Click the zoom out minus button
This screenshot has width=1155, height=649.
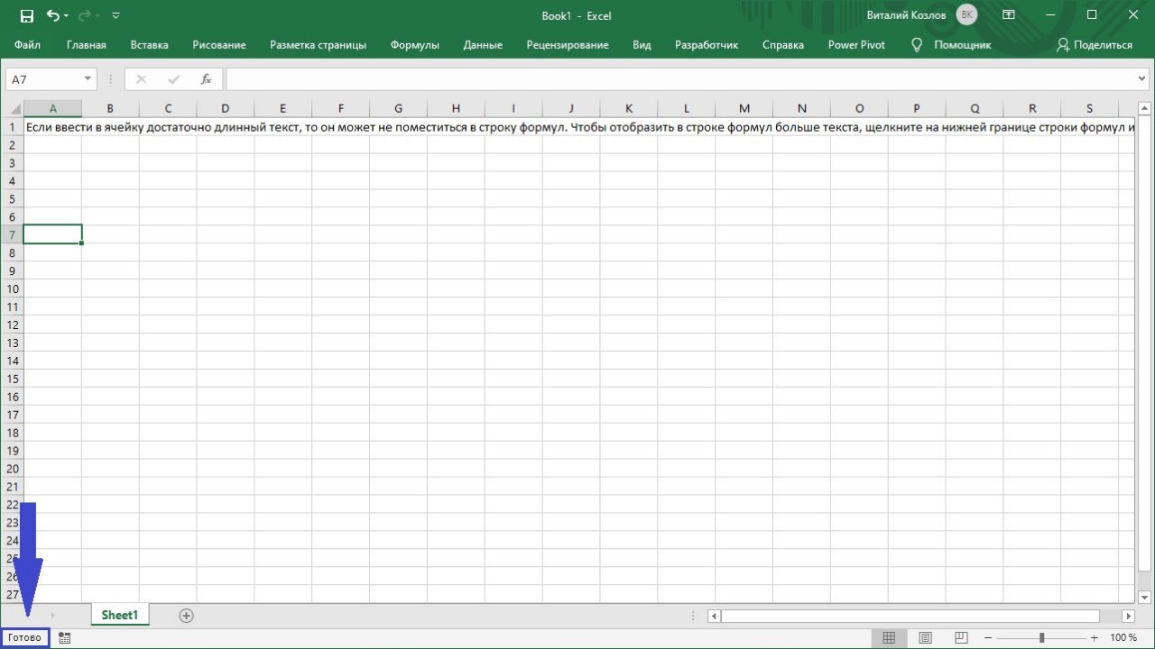(x=988, y=638)
